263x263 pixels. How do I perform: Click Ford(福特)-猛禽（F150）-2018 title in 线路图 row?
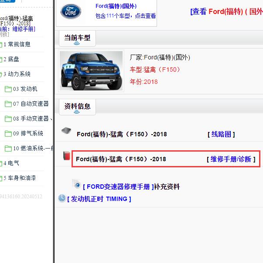122,134
